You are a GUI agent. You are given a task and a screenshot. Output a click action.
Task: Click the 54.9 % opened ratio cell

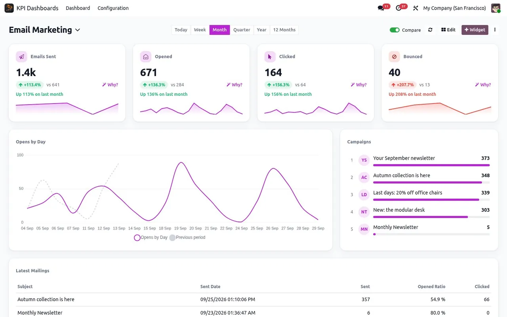point(438,300)
